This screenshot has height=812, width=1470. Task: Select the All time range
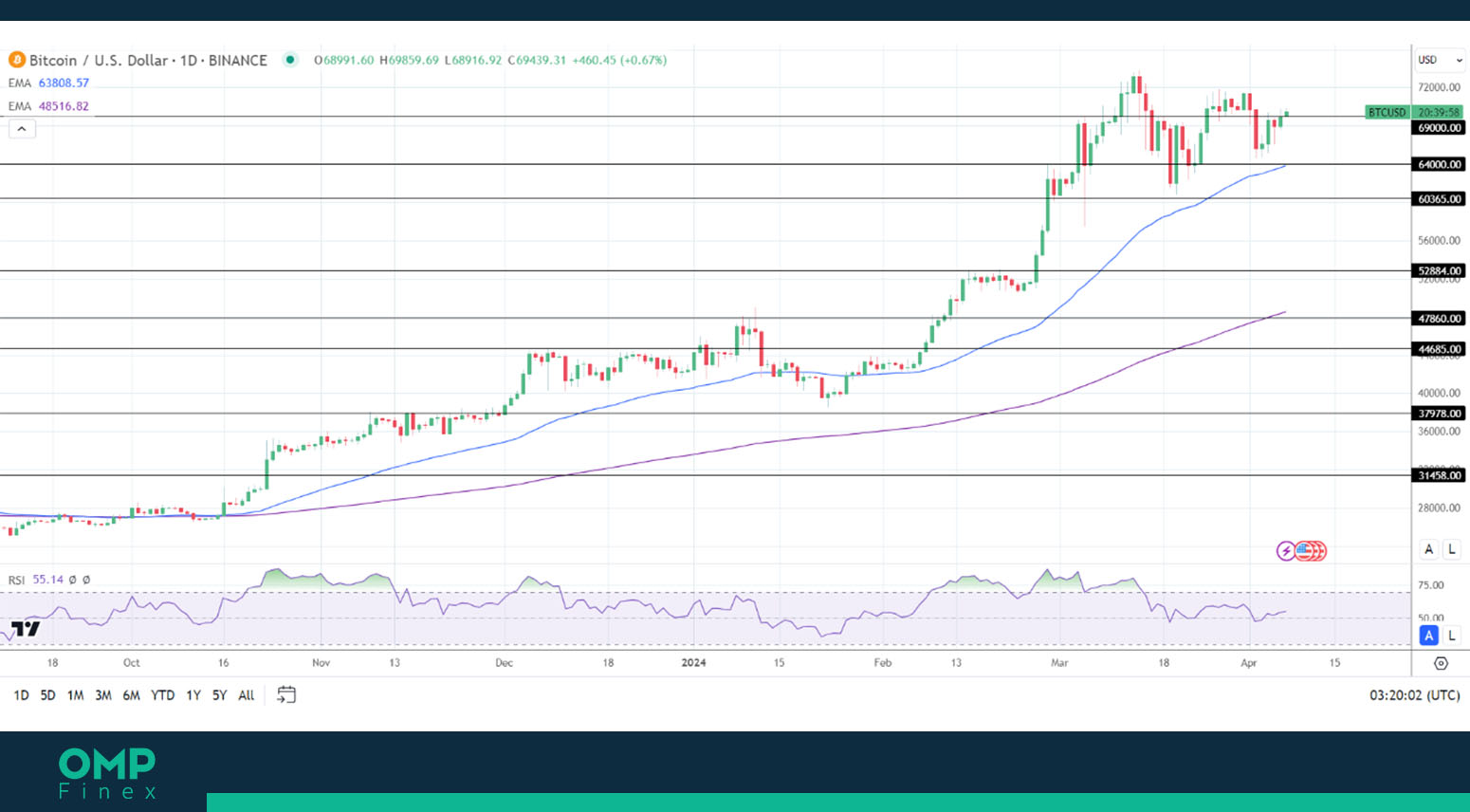click(247, 695)
